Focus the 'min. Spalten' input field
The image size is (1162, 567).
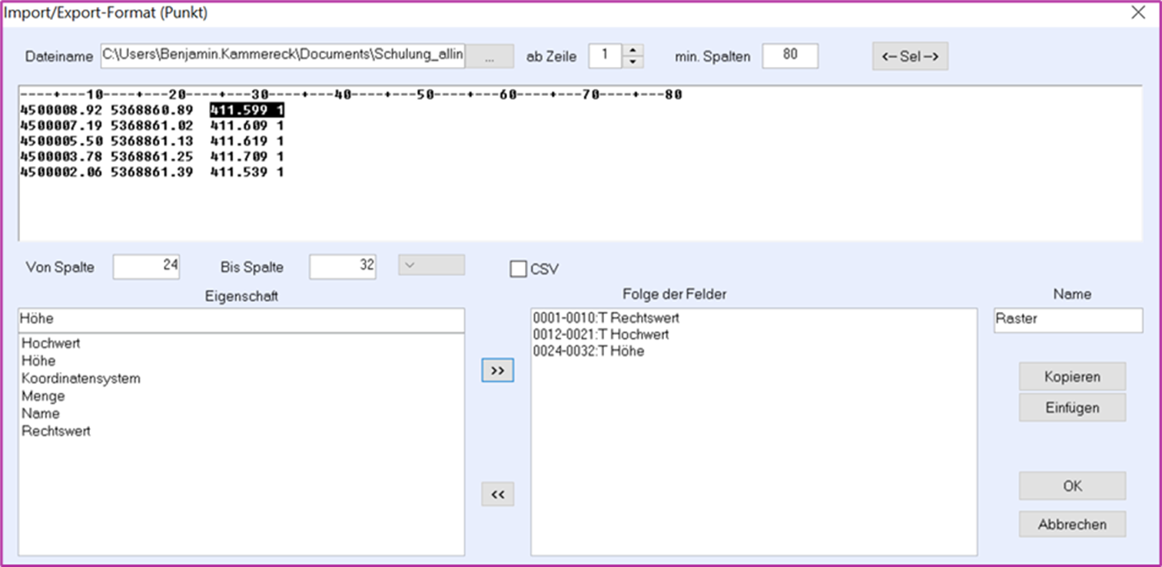tap(790, 56)
